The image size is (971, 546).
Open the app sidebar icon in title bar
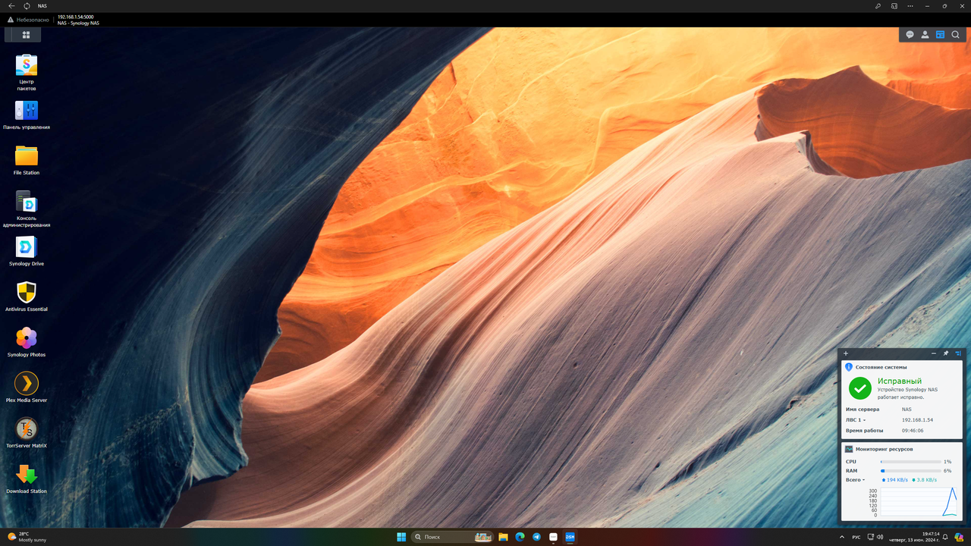click(894, 6)
